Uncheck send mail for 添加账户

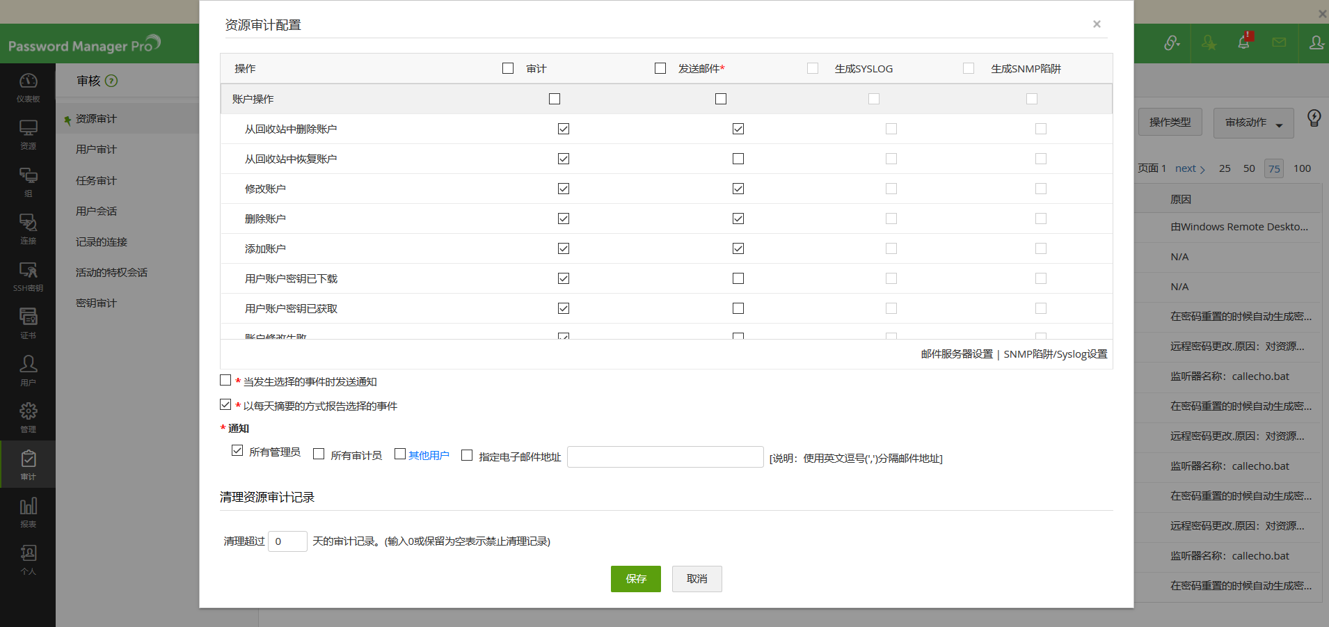point(738,248)
